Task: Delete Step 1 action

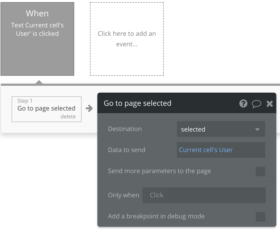Action: tap(68, 117)
